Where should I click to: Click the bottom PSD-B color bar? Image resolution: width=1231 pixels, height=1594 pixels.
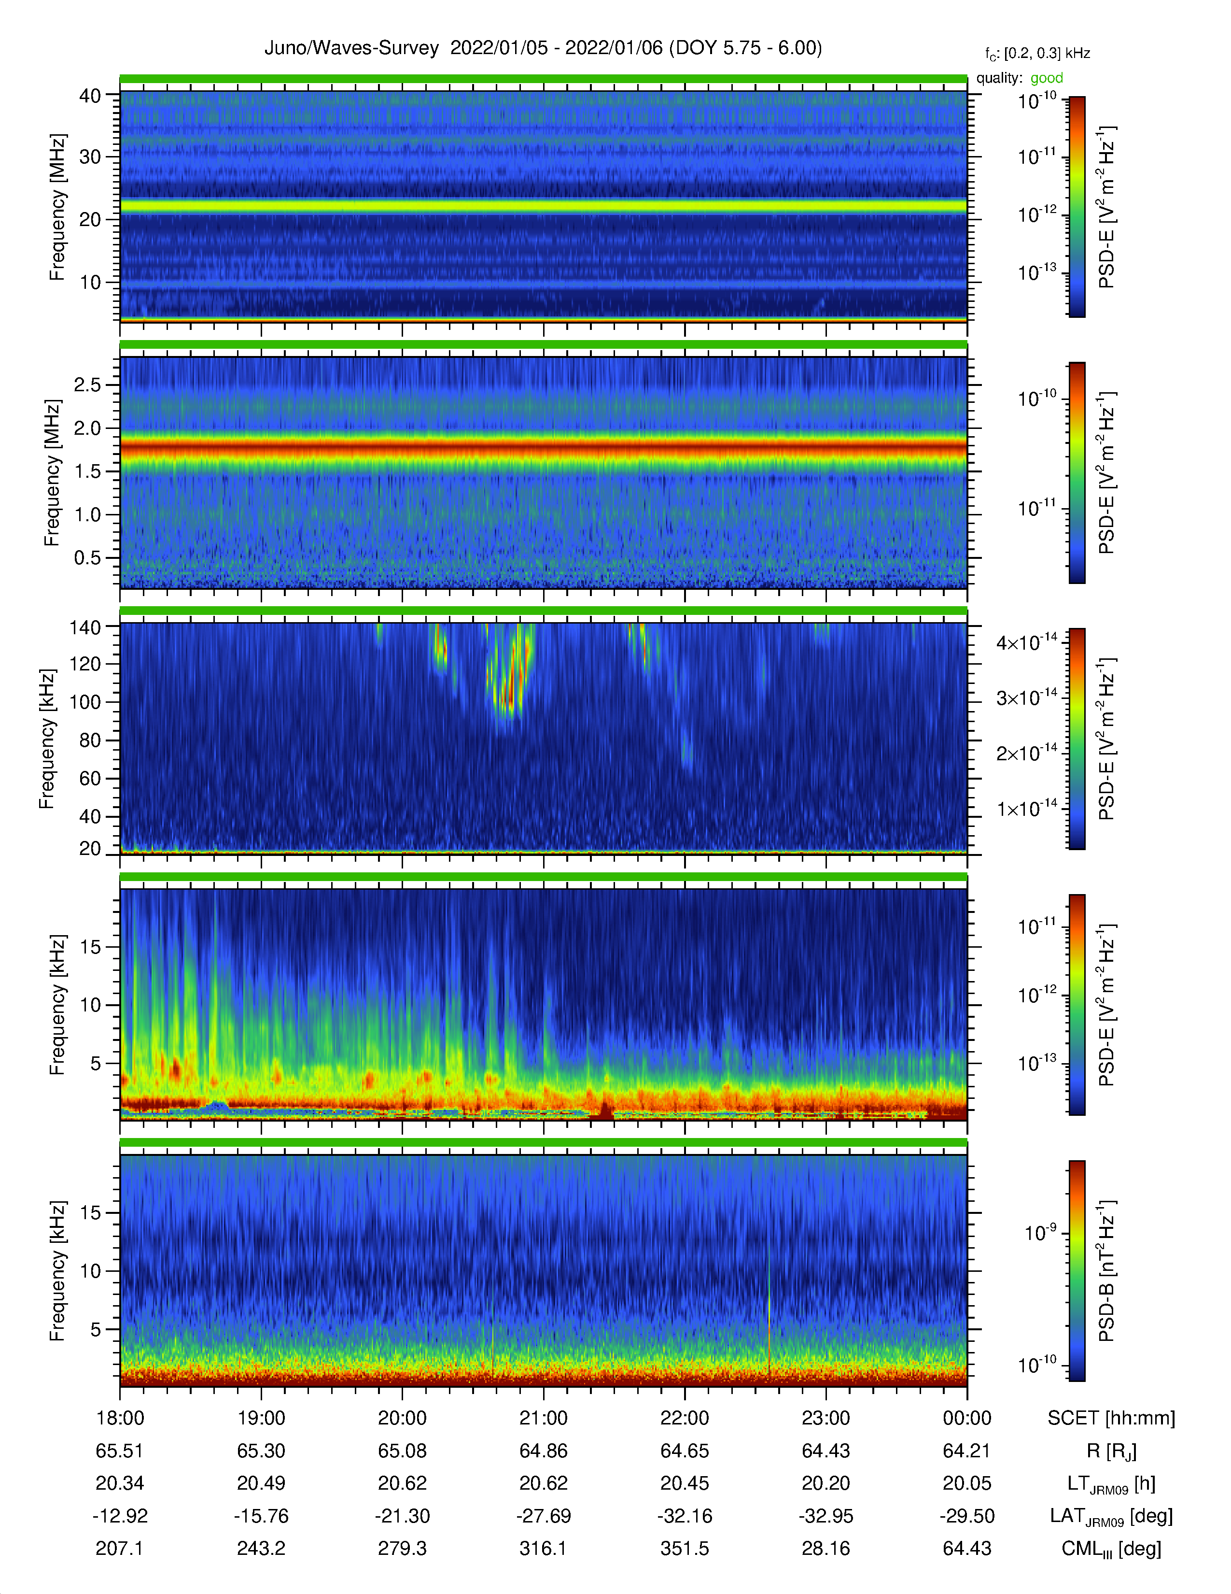tap(1077, 1271)
